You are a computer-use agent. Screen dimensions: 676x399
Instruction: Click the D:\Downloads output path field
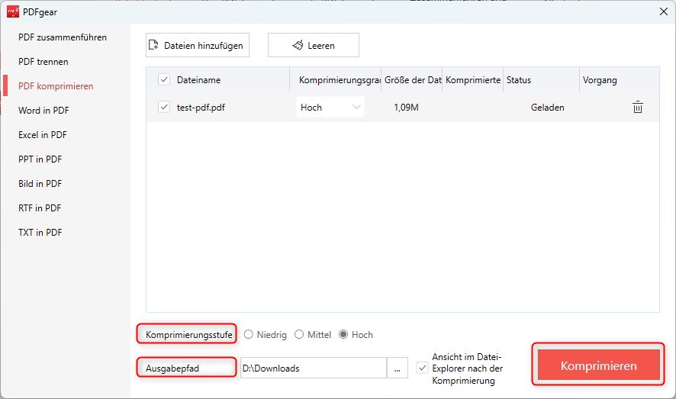coord(314,368)
